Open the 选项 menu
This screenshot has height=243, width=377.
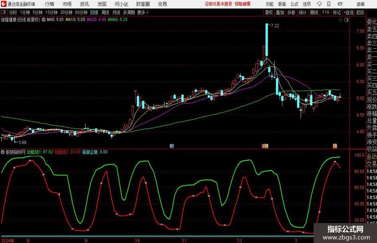click(x=307, y=4)
